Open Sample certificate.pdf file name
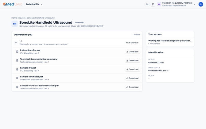This screenshot has height=129, width=206. pos(32,77)
